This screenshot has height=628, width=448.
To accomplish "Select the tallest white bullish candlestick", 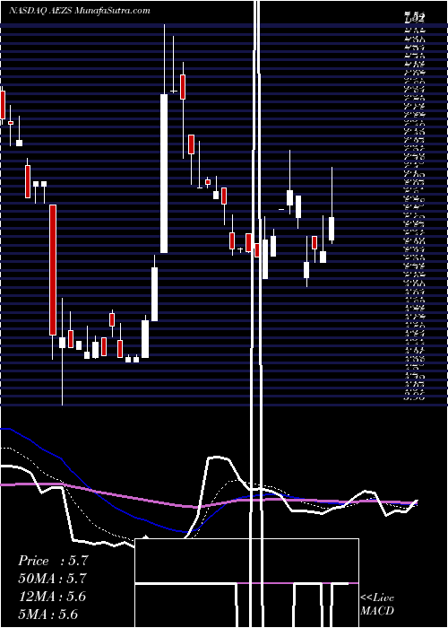I will (164, 173).
